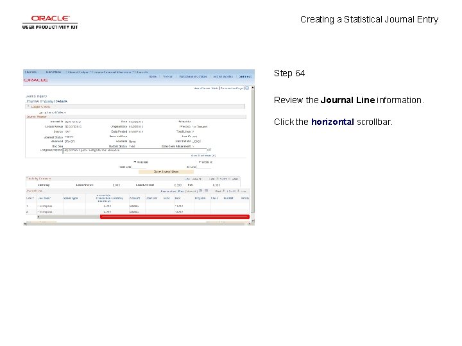Screen dimensions: 462x346
Task: Open the New Window link
Action: [202, 88]
